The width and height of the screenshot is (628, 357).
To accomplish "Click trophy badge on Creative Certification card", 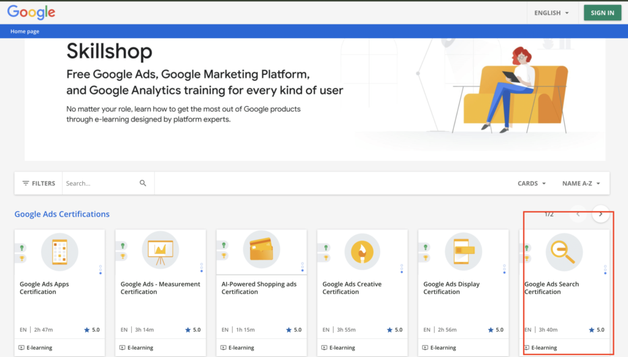I will pyautogui.click(x=326, y=258).
